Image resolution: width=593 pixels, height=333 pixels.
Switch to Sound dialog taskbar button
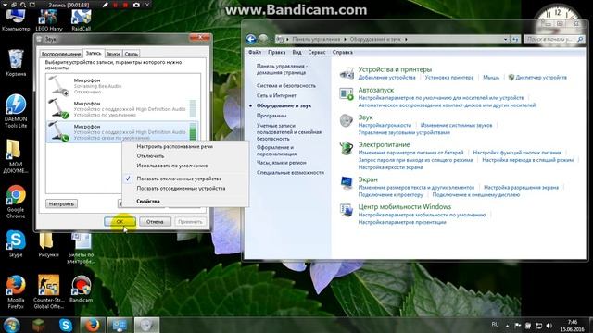pyautogui.click(x=146, y=325)
